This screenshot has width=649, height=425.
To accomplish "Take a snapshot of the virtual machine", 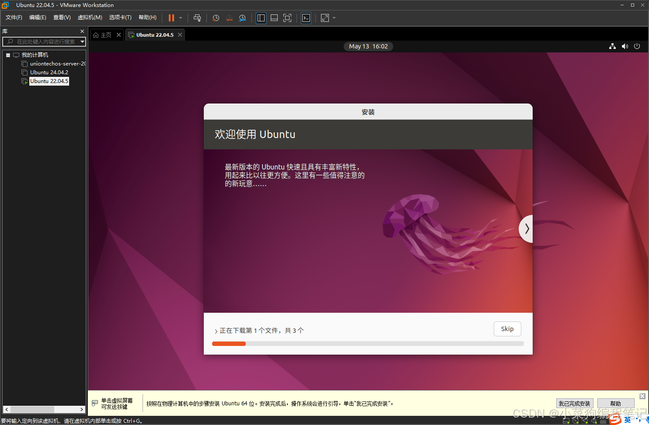I will (215, 18).
